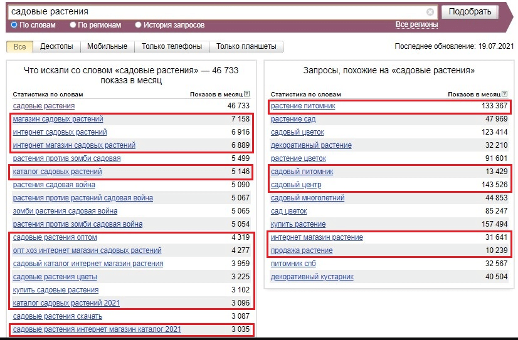This screenshot has height=340, width=518.
Task: Open 'садовый каталог интернет магазин растения'
Action: 88,264
